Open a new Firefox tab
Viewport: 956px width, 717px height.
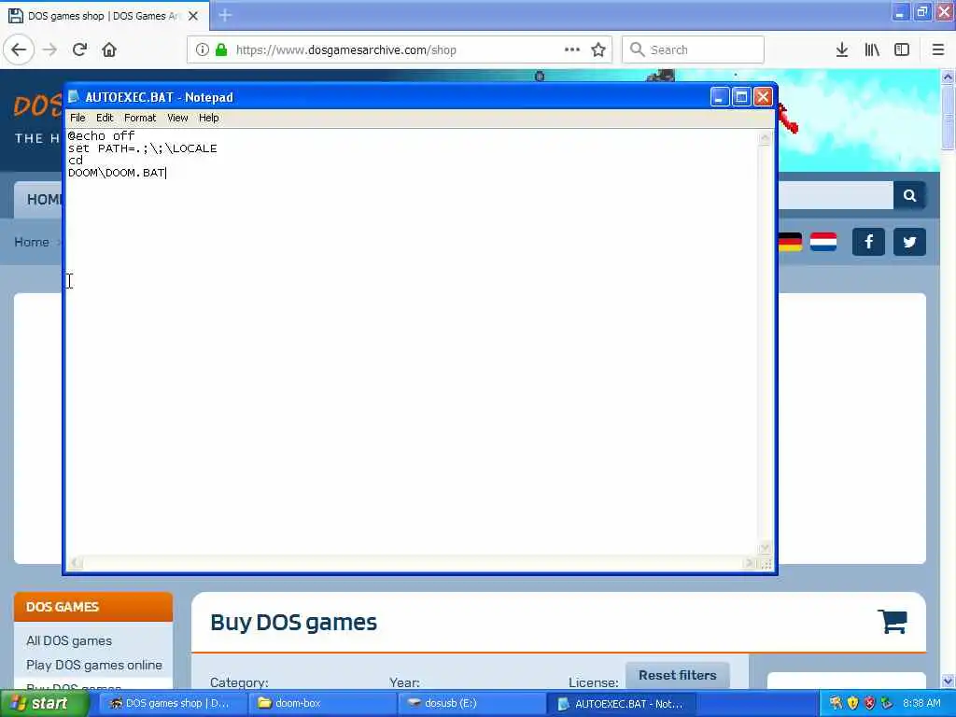225,15
